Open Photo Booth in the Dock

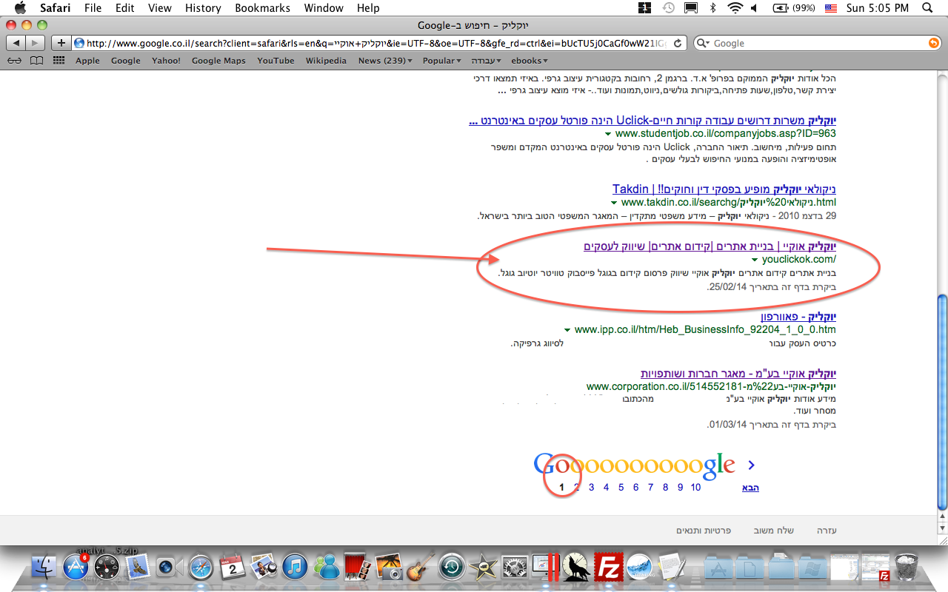(357, 568)
